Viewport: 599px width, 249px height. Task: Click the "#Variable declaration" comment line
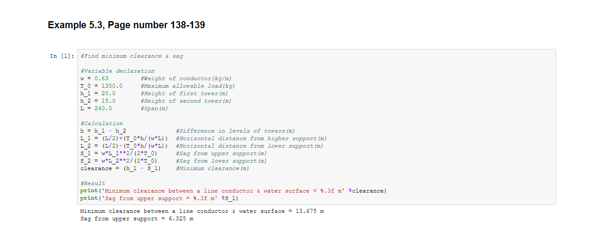coord(117,71)
